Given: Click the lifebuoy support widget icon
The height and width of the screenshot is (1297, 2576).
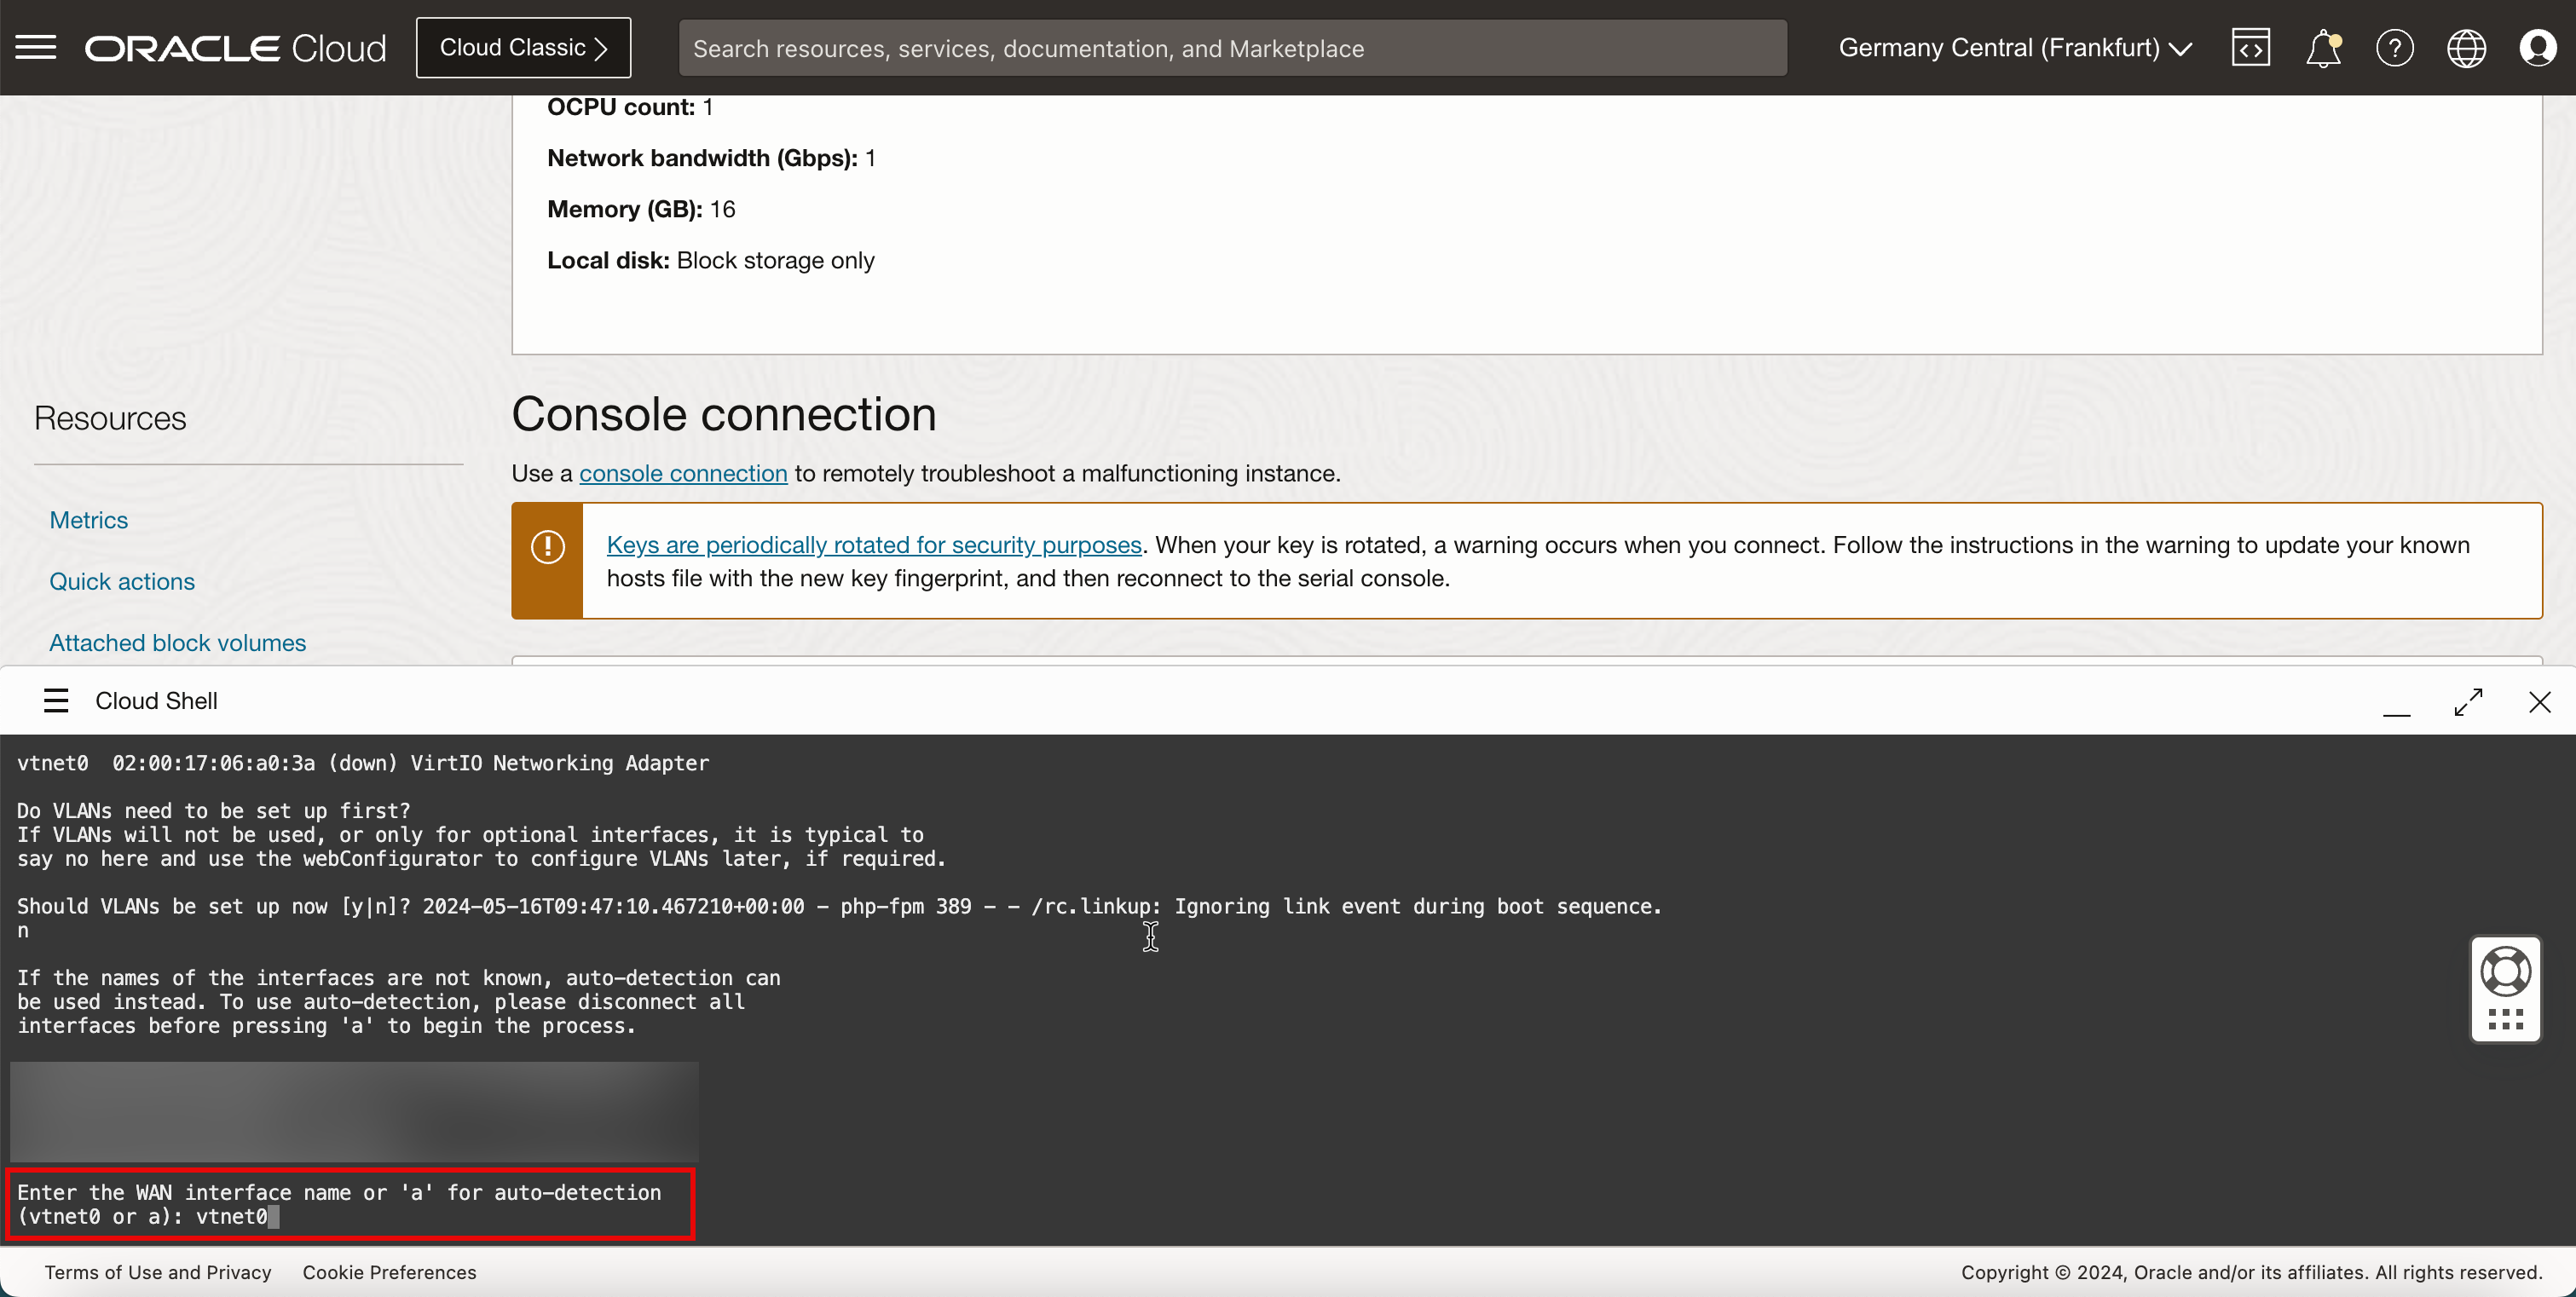Looking at the screenshot, I should pyautogui.click(x=2505, y=972).
